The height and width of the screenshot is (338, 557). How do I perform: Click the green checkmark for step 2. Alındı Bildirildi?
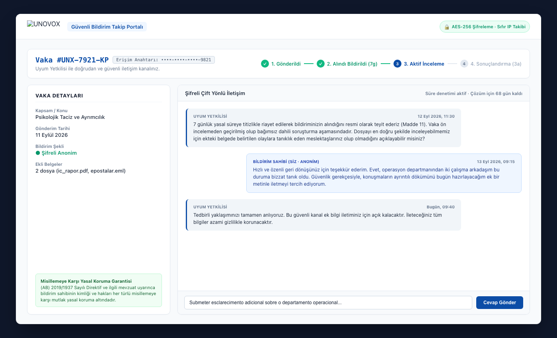coord(321,64)
